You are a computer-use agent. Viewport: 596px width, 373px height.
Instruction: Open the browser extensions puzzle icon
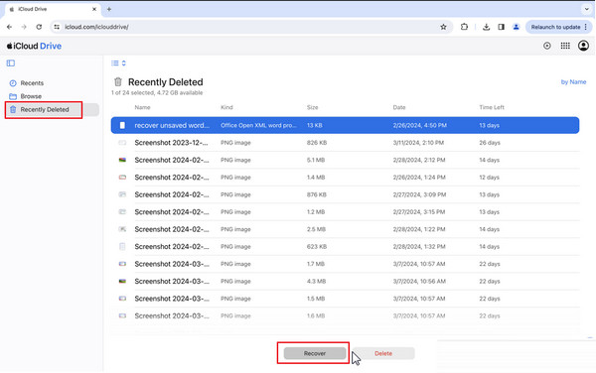coord(464,27)
